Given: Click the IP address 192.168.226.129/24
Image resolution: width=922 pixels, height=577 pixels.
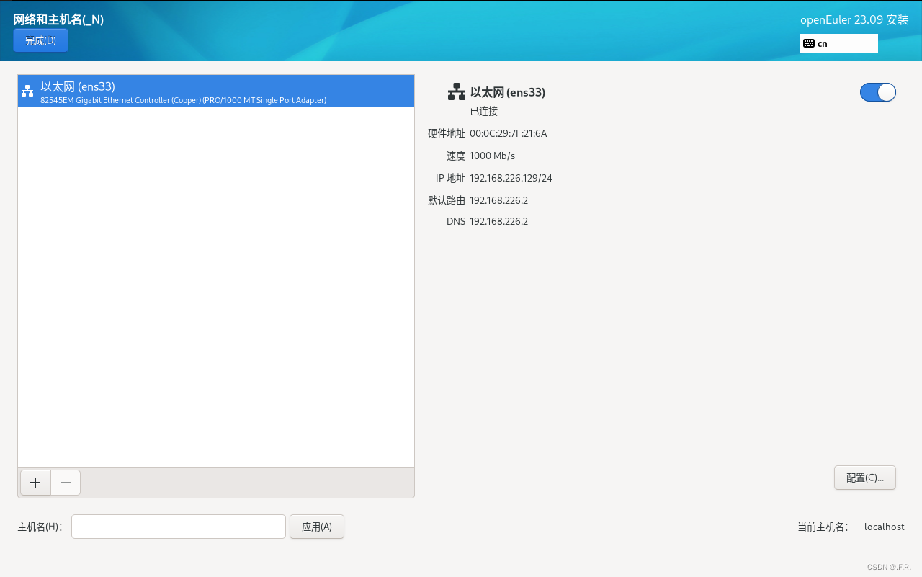Looking at the screenshot, I should 511,178.
